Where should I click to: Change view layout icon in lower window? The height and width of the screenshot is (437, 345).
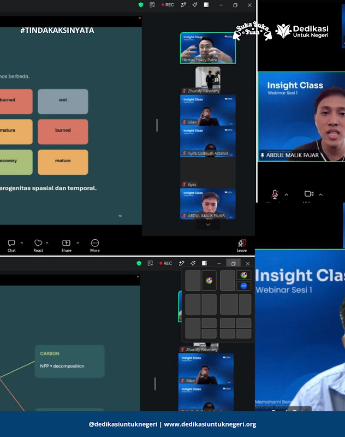tap(204, 263)
